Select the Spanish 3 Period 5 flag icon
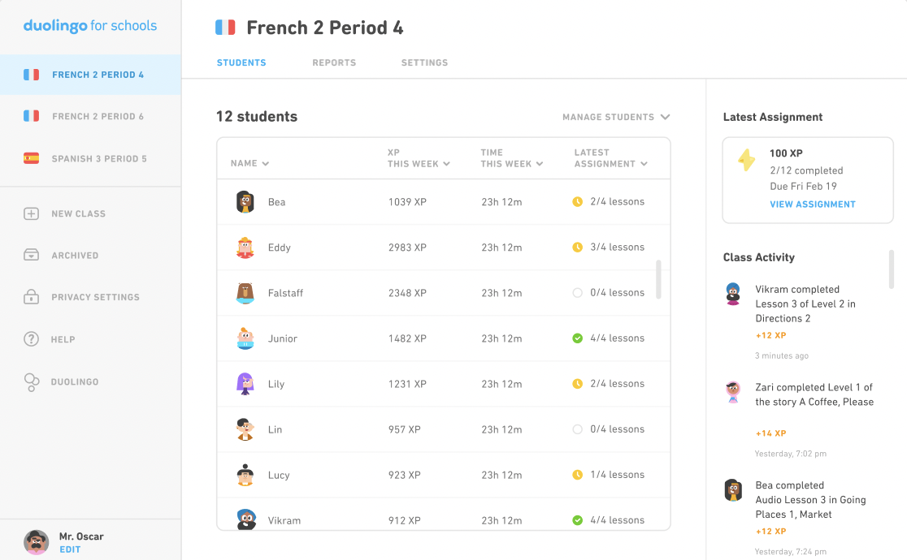Screen dimensions: 907x560 (x=31, y=158)
